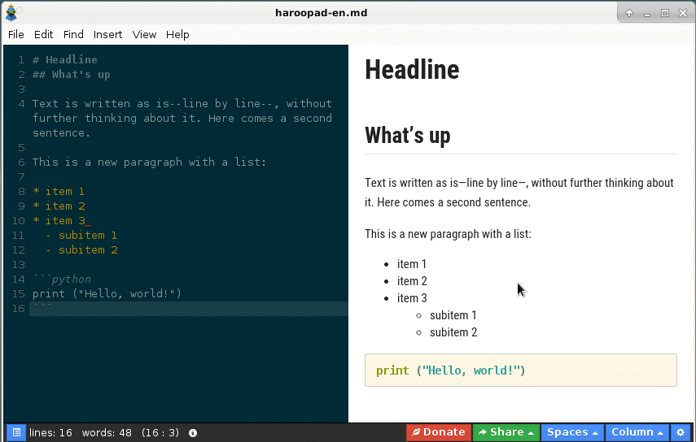Open settings with the gear icon
The width and height of the screenshot is (696, 442).
tap(681, 432)
